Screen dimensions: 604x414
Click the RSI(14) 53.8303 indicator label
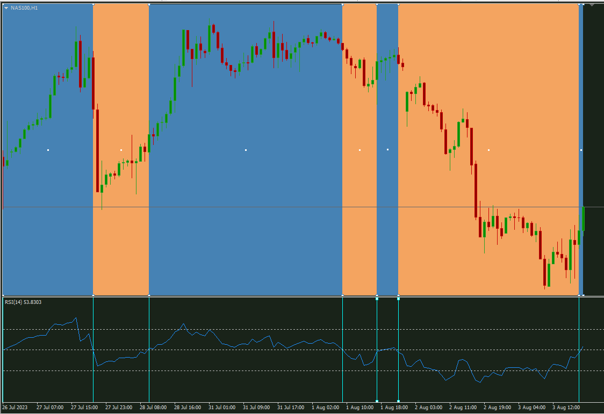(x=23, y=302)
